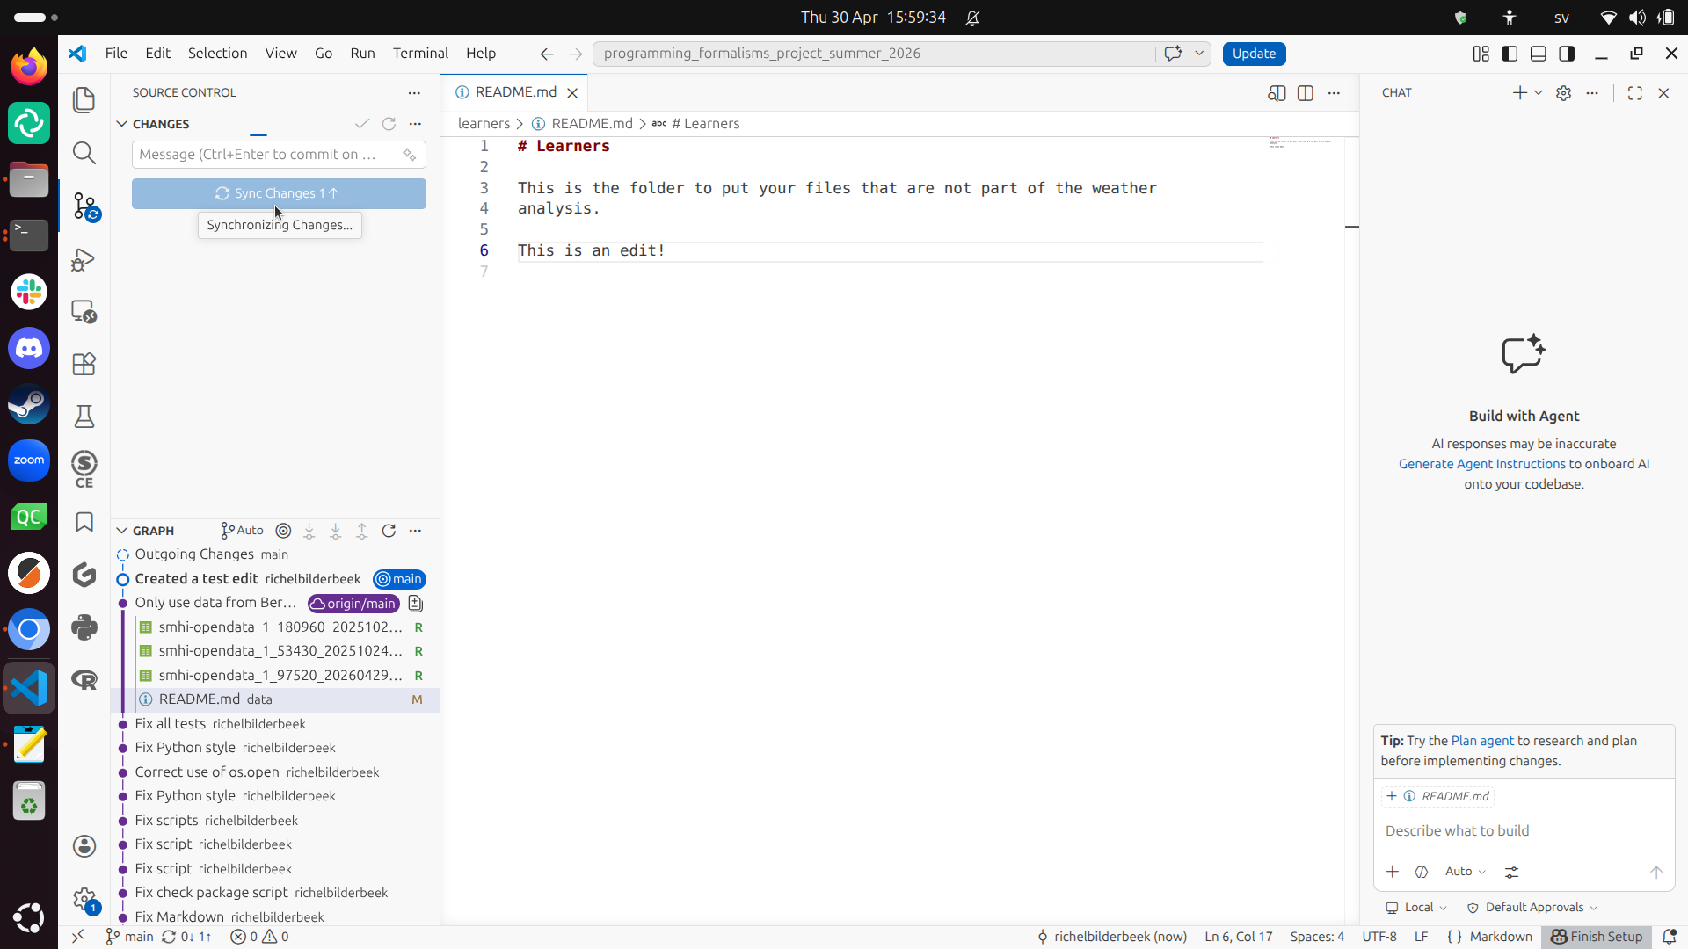Open Accounts icon in activity bar

click(84, 846)
